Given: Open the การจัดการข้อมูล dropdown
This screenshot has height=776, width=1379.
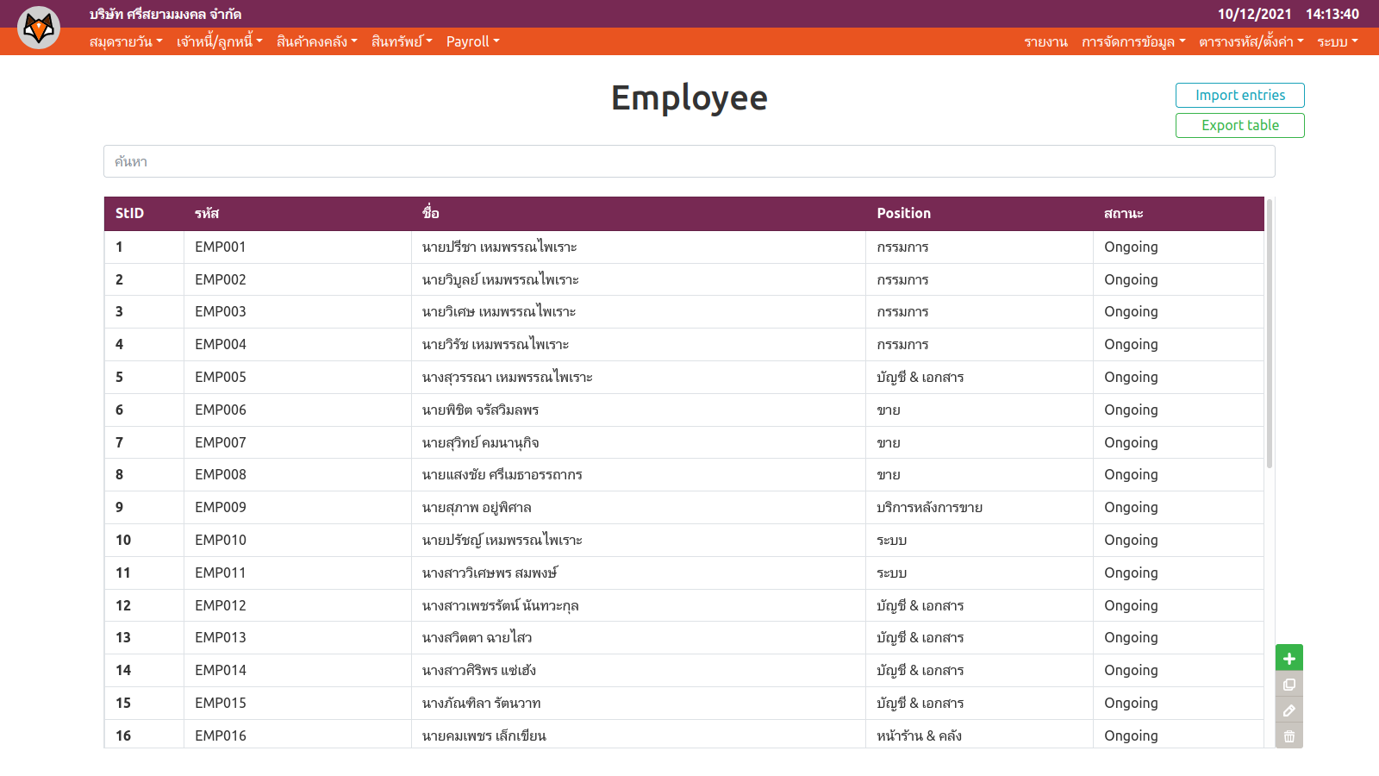Looking at the screenshot, I should click(x=1133, y=41).
